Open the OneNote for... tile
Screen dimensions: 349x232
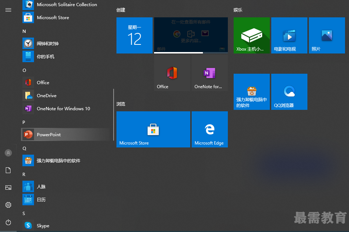click(210, 73)
